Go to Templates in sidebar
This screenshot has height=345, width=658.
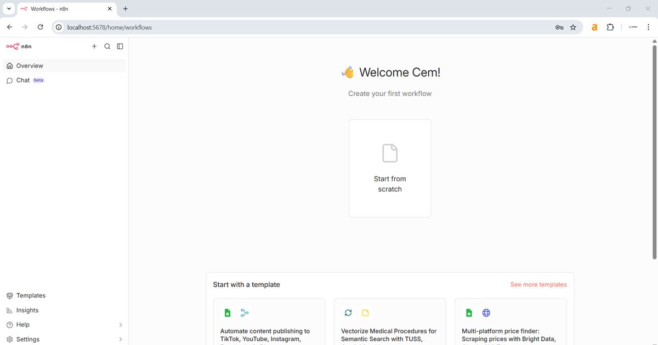[x=31, y=296]
